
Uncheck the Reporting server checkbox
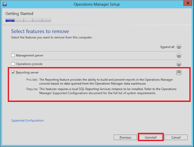point(13,72)
